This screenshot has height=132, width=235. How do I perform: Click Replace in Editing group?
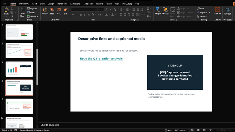[202, 13]
